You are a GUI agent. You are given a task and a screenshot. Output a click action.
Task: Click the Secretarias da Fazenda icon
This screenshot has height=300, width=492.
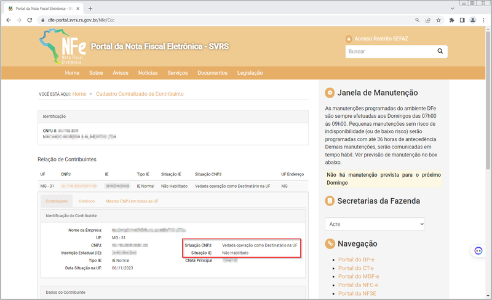[330, 201]
